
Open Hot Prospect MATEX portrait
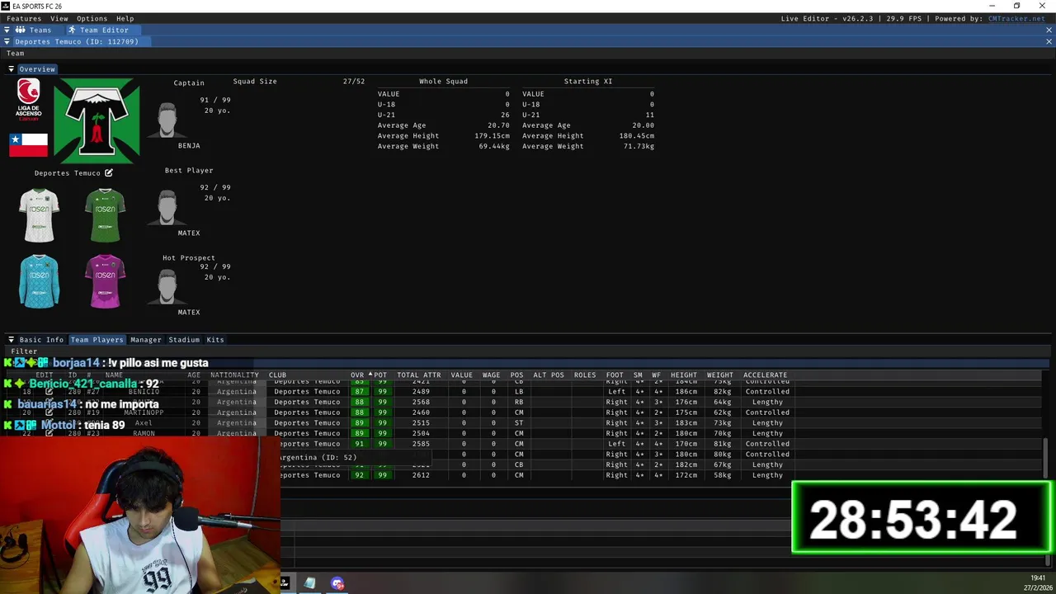pos(167,287)
